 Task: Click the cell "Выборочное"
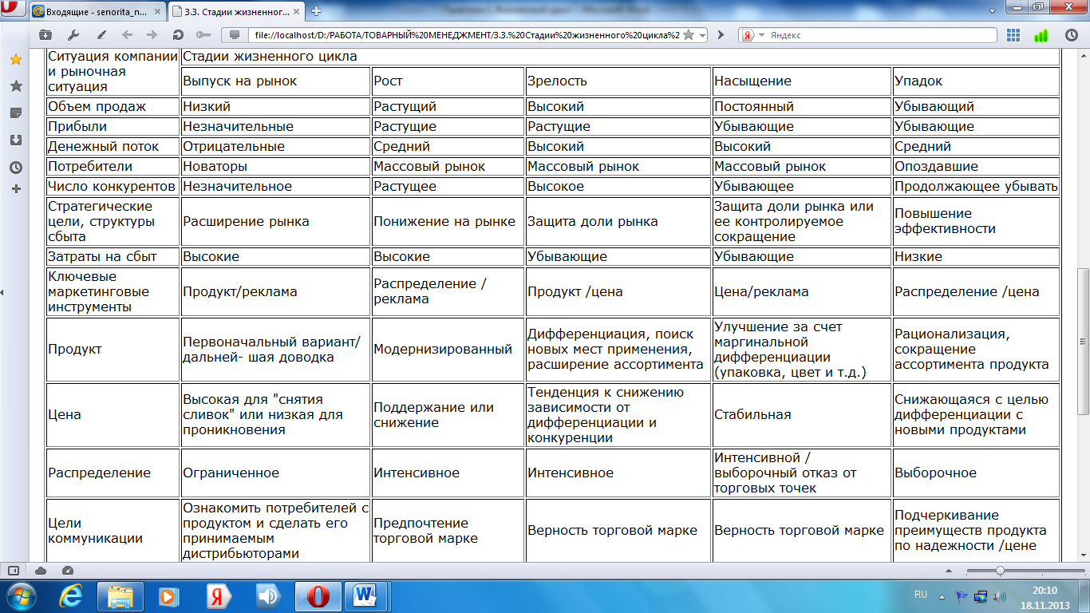tap(976, 473)
